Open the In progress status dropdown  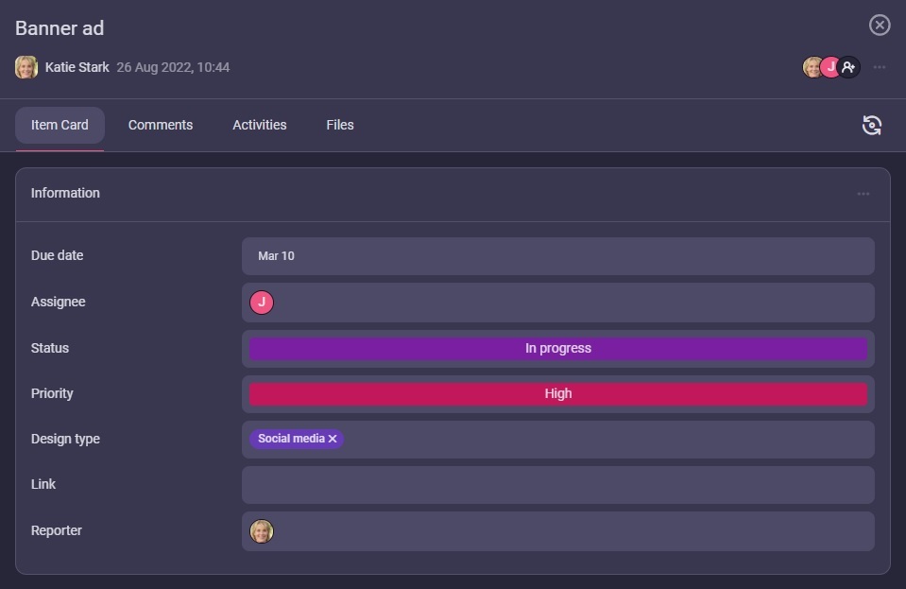tap(557, 349)
